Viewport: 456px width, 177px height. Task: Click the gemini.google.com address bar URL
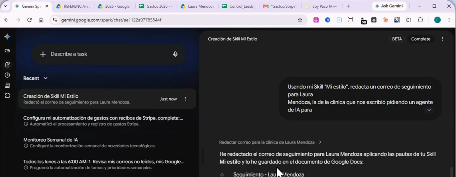click(111, 20)
